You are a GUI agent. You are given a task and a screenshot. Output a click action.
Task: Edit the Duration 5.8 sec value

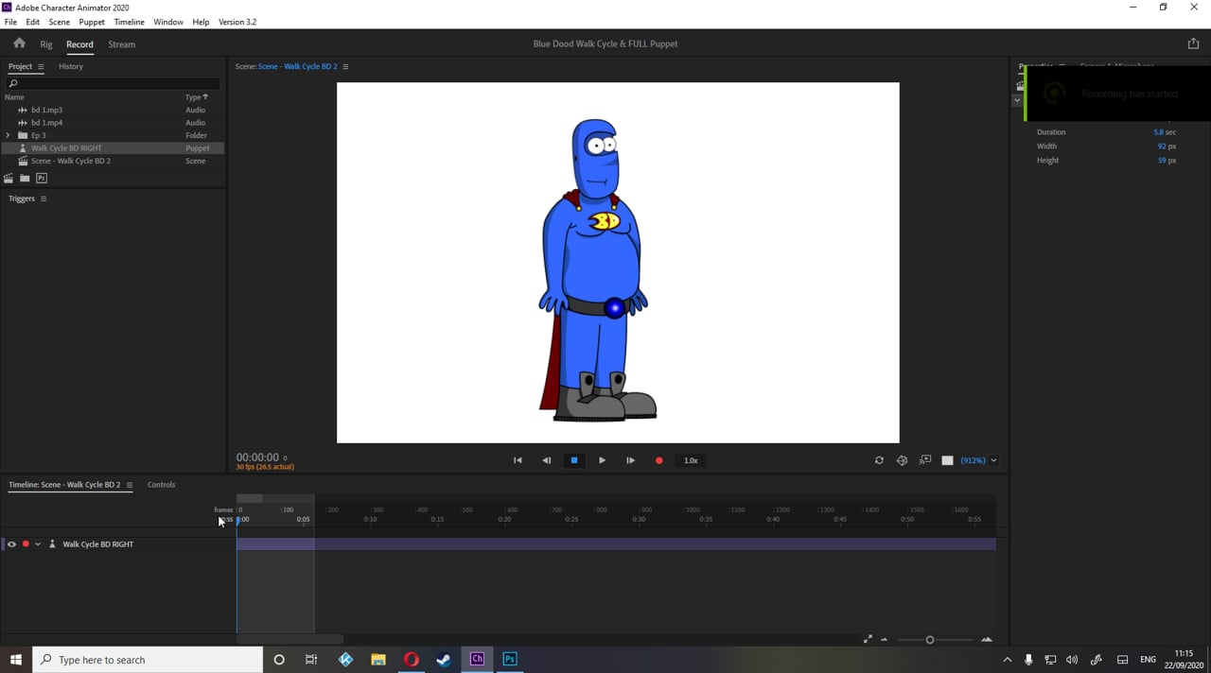point(1165,132)
